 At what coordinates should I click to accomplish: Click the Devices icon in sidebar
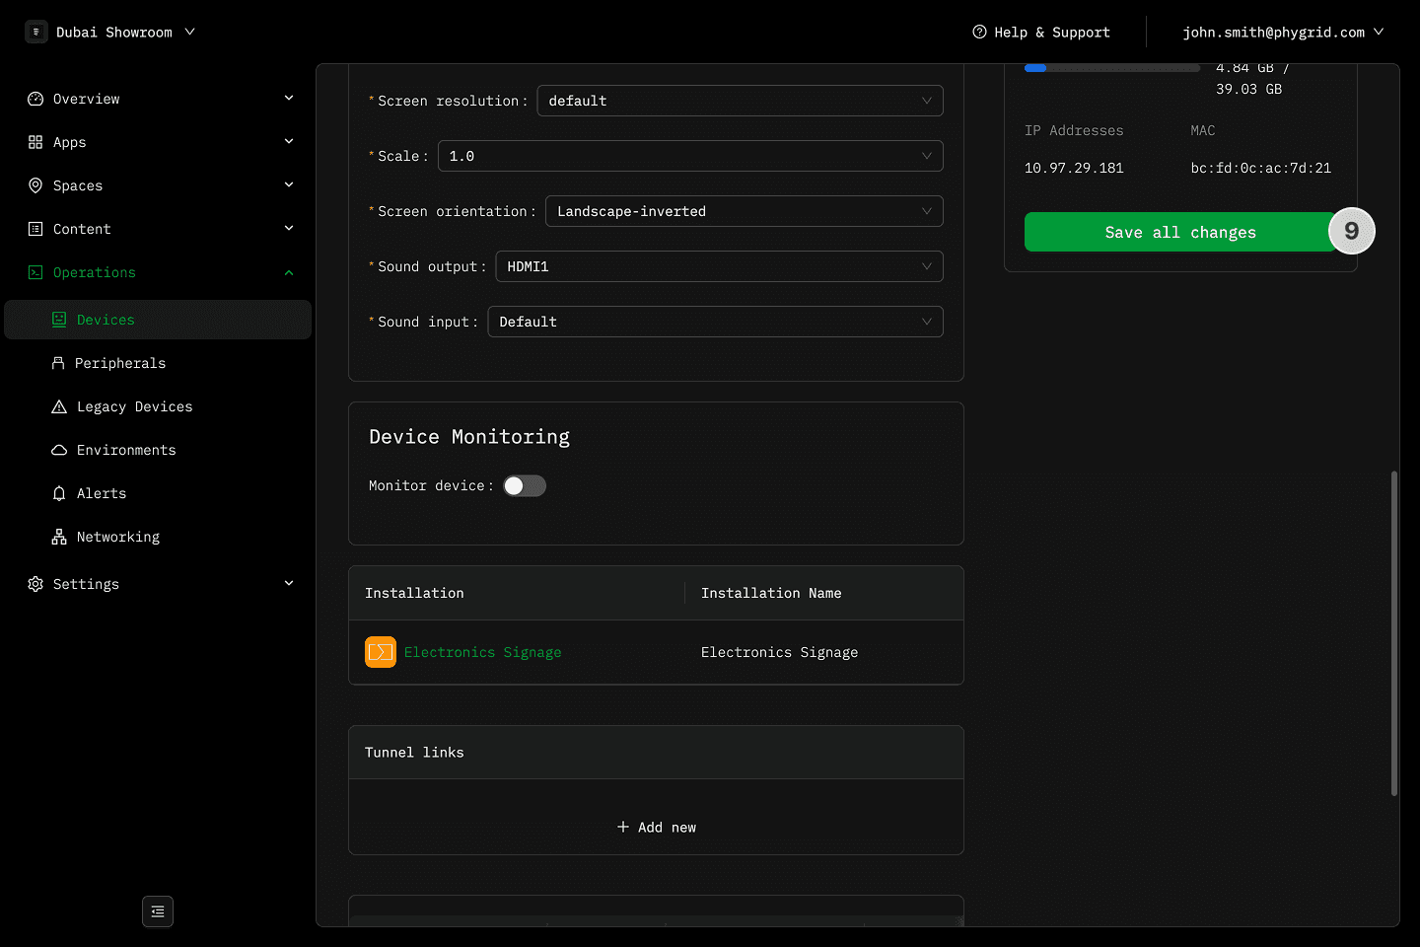[x=59, y=320]
